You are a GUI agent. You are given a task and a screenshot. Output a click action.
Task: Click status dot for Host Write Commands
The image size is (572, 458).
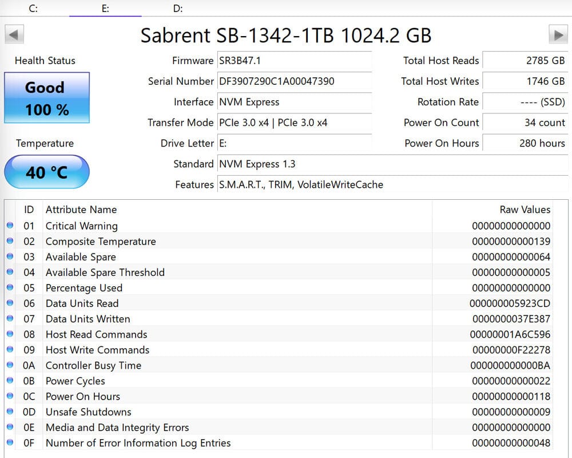coord(10,350)
